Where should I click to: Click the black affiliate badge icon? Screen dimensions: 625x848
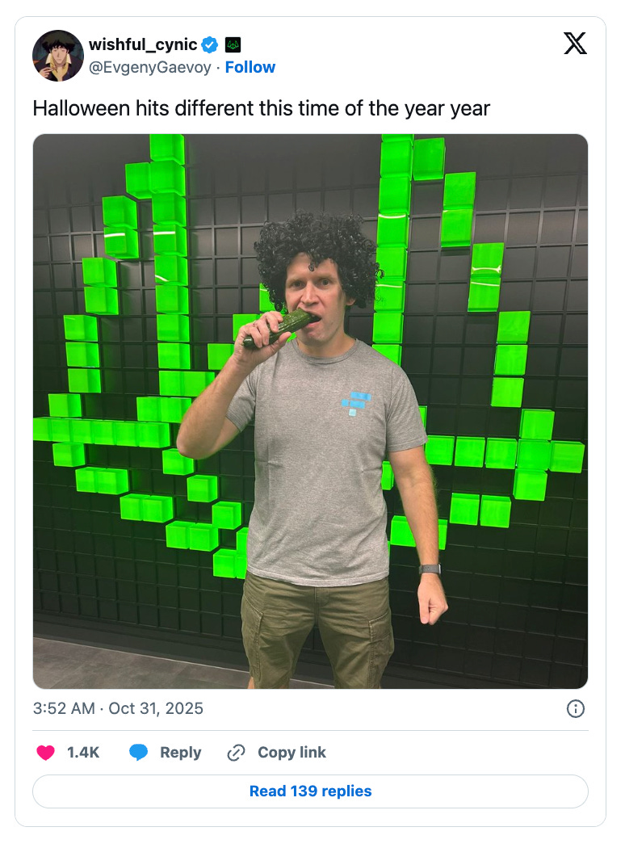point(233,45)
